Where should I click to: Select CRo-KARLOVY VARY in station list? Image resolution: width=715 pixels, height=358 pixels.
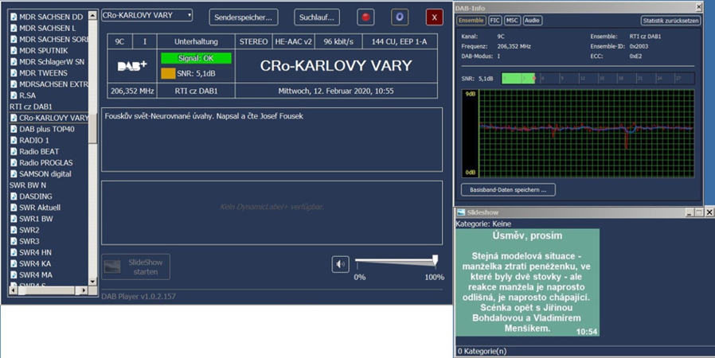click(49, 118)
